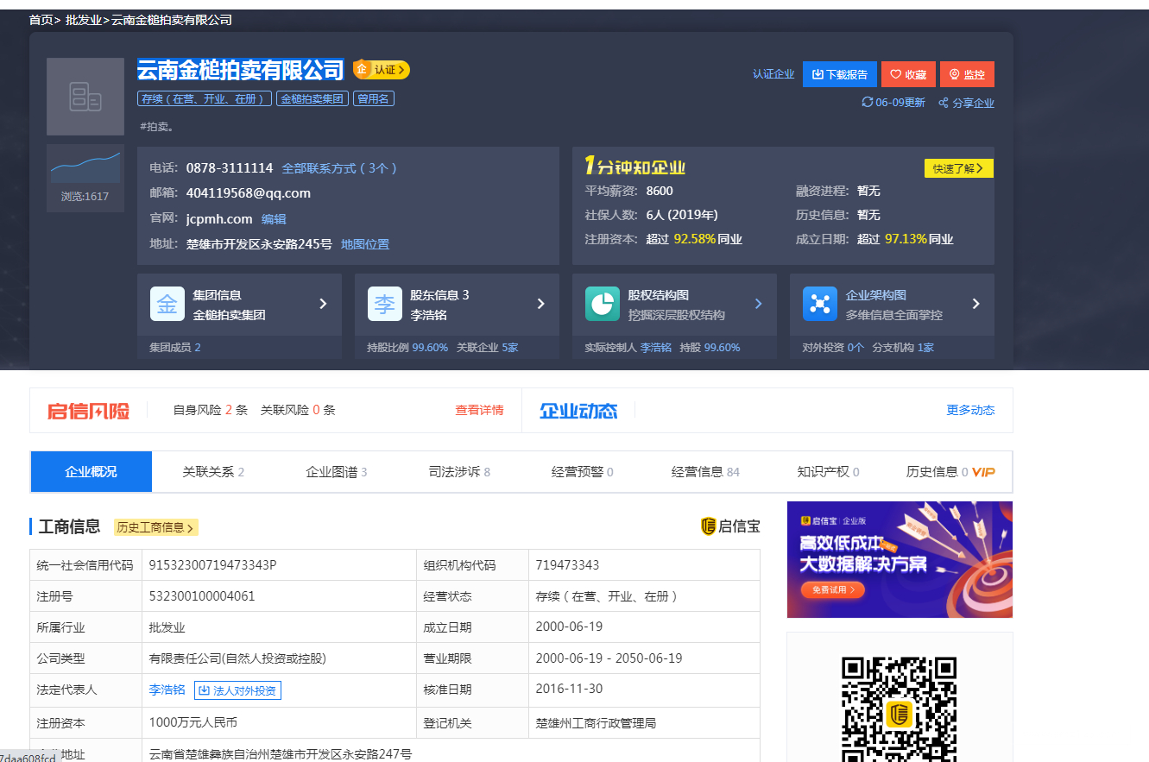Screen dimensions: 1149x762
Task: Download the report with 下载报告 button
Action: tap(839, 74)
